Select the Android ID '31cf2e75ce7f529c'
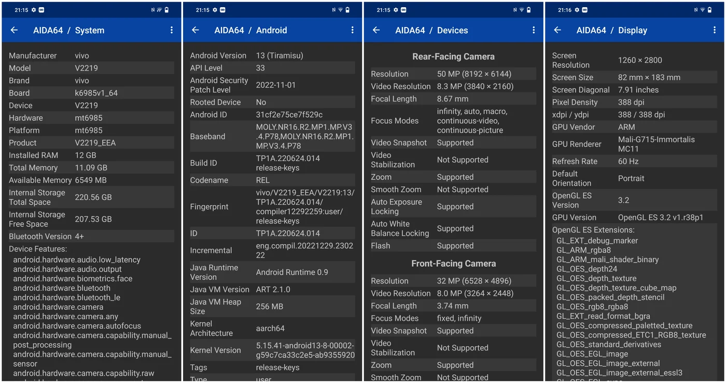Image resolution: width=726 pixels, height=383 pixels. (289, 115)
